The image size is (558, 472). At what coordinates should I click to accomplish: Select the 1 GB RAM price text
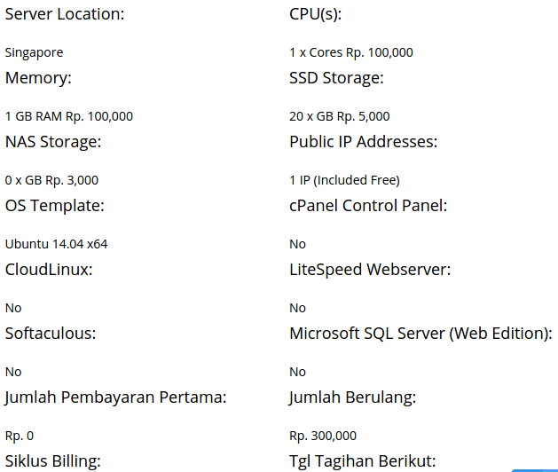point(68,116)
